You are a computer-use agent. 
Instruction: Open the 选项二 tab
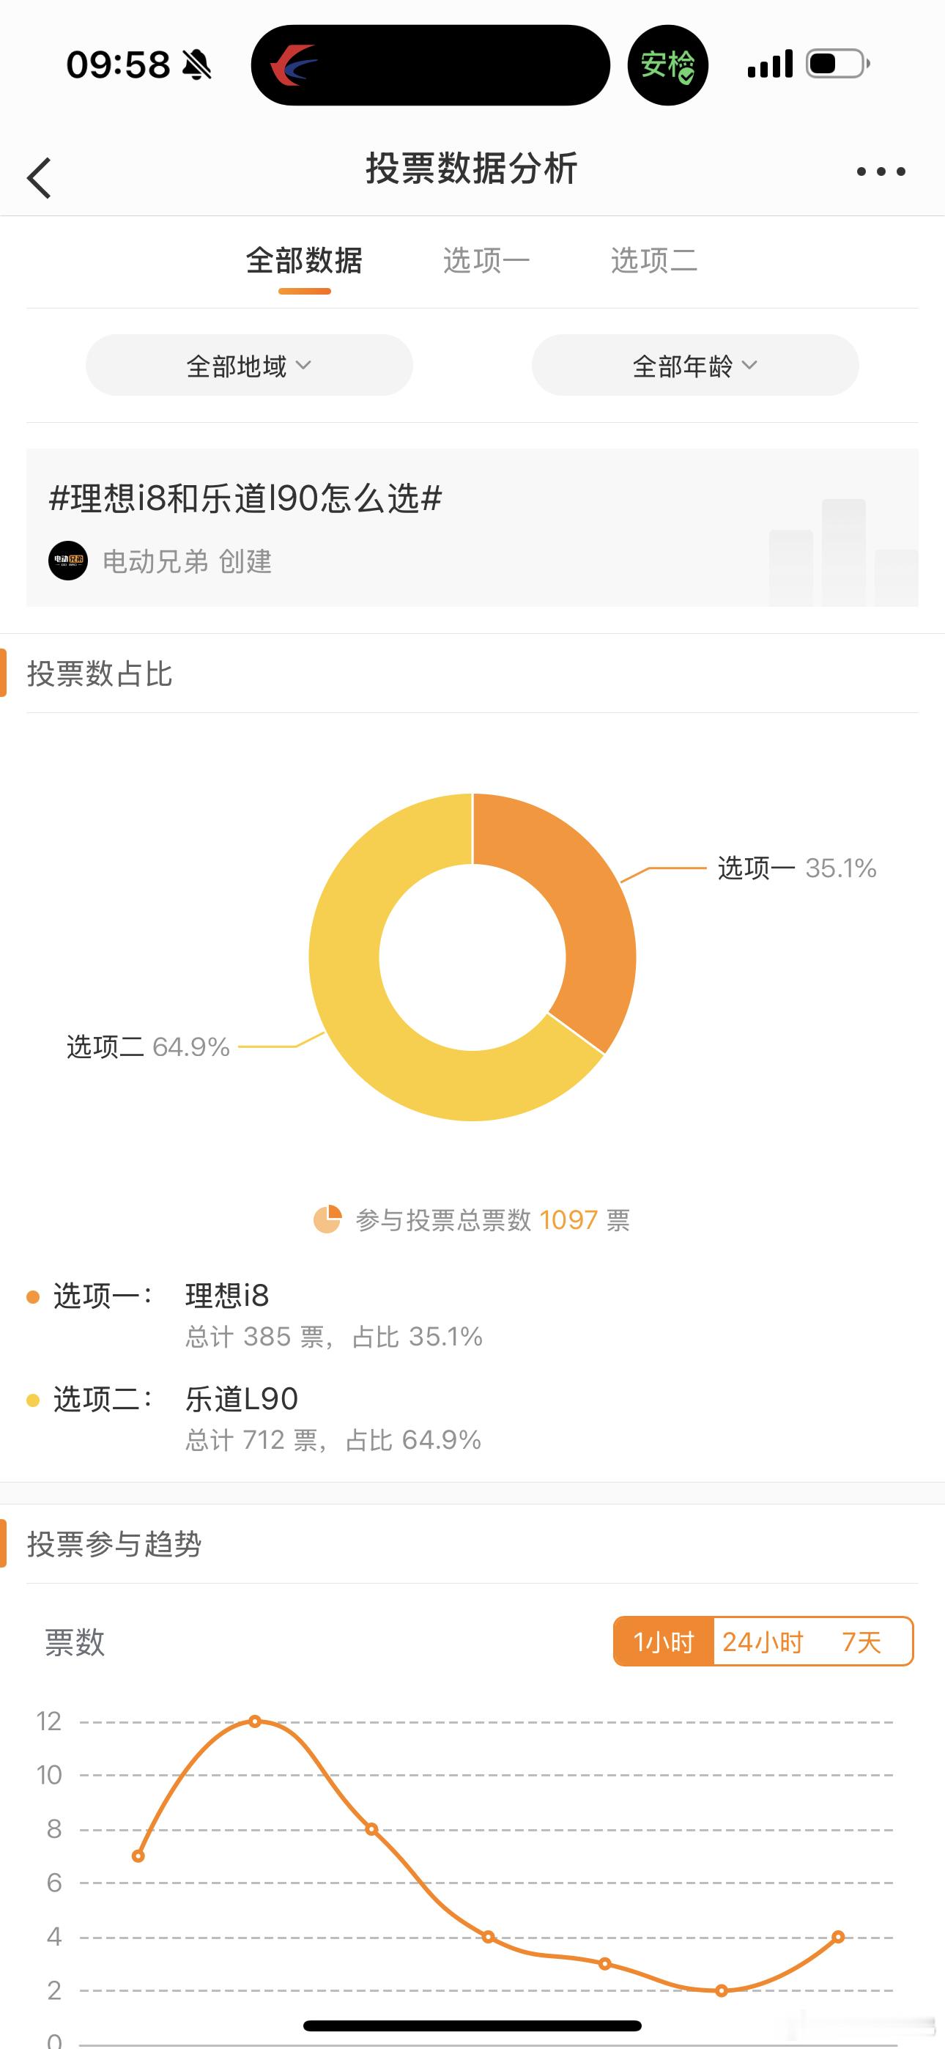coord(654,260)
